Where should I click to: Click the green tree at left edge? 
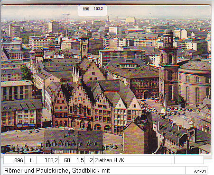click(26, 73)
